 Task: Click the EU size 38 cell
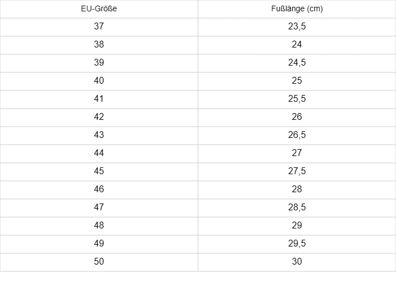pos(99,44)
